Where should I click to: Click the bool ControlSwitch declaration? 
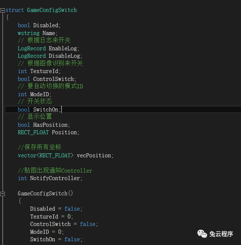pos(47,79)
